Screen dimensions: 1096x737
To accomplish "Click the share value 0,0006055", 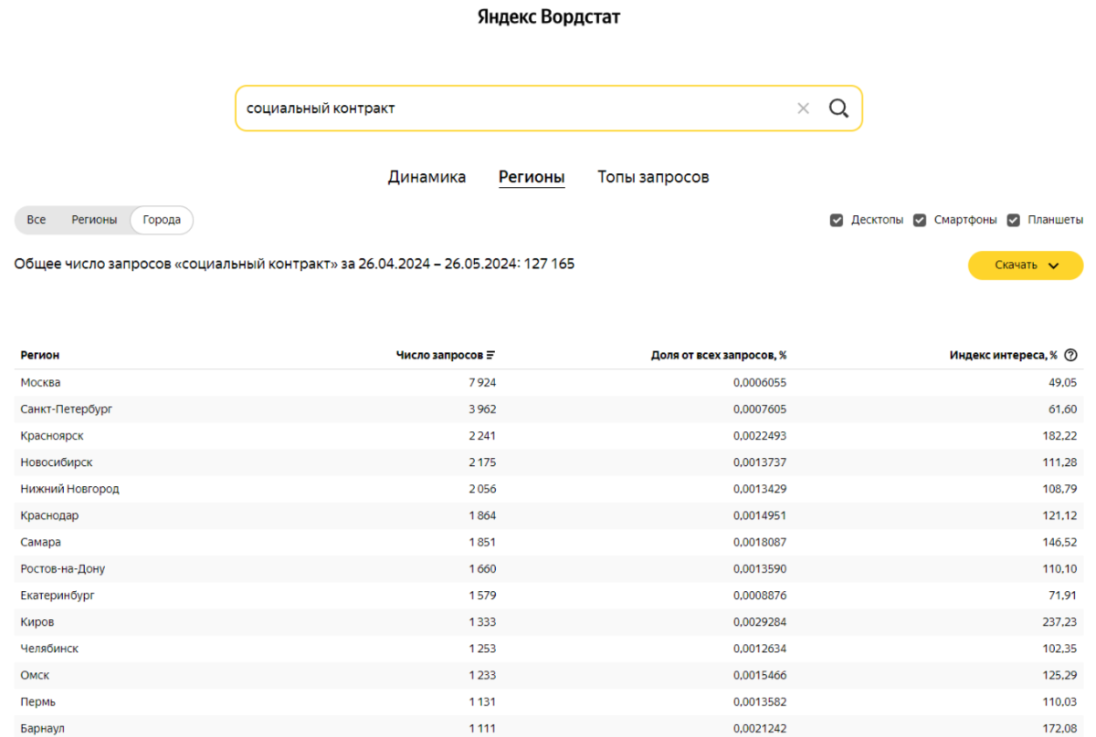I will 760,383.
